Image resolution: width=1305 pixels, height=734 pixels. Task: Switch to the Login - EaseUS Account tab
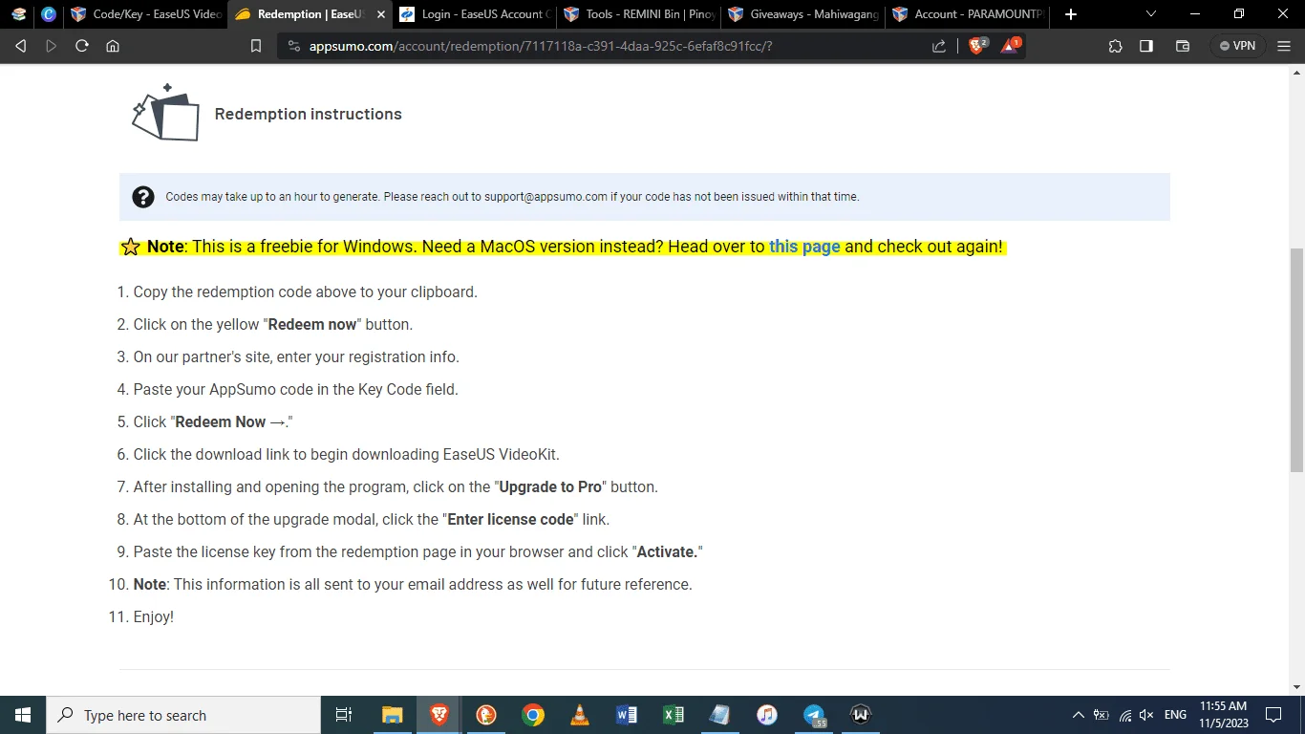(x=473, y=14)
